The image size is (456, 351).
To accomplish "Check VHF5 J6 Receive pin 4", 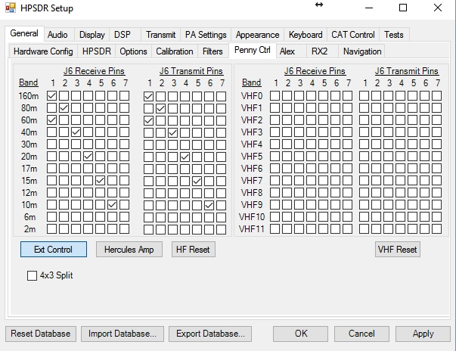I will tap(311, 157).
